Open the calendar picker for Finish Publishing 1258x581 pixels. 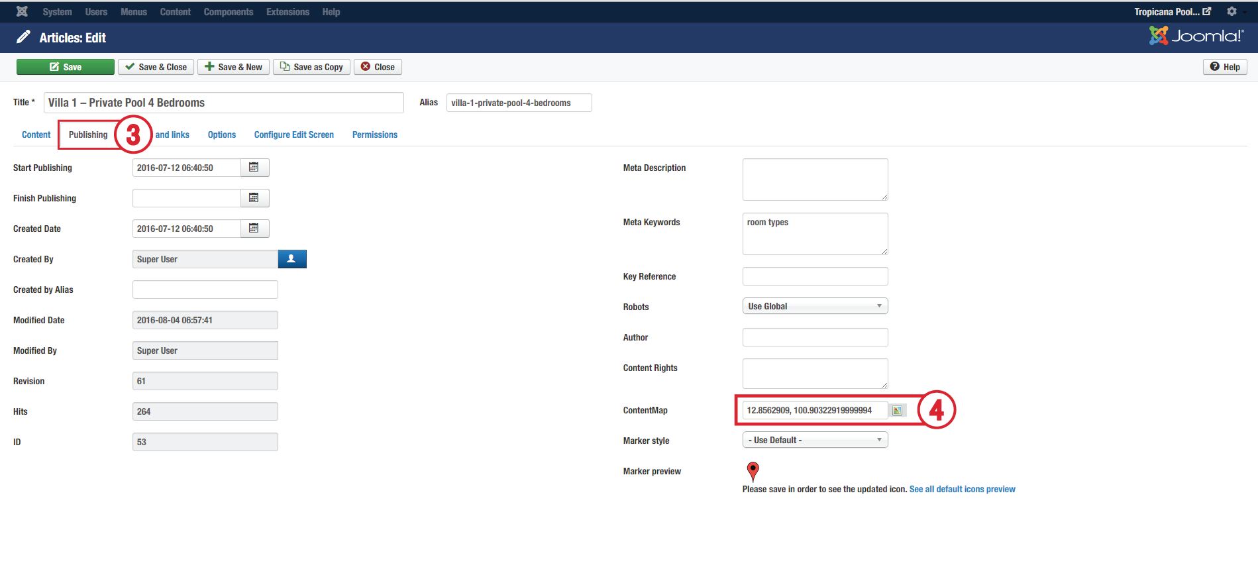(x=254, y=198)
